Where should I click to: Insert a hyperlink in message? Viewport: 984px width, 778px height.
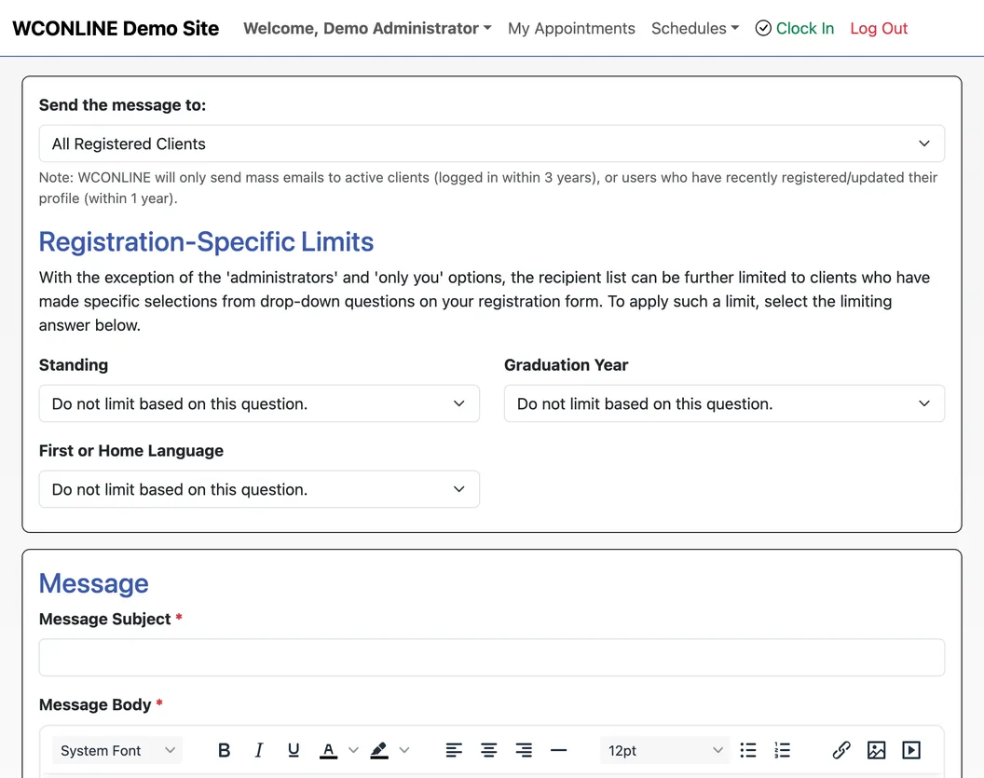[x=841, y=750]
